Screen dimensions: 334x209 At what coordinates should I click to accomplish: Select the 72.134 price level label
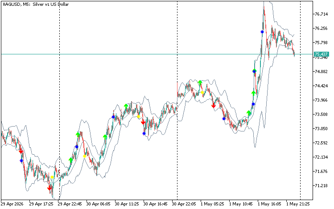tap(322, 157)
